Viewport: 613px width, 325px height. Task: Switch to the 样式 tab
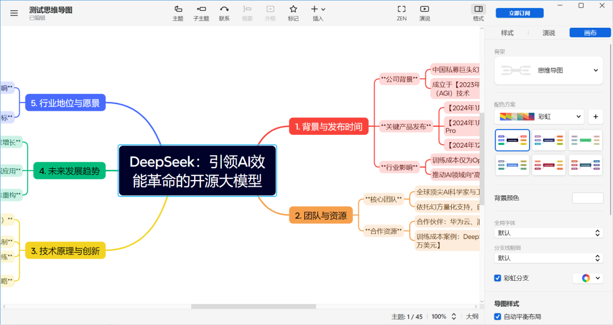click(507, 33)
